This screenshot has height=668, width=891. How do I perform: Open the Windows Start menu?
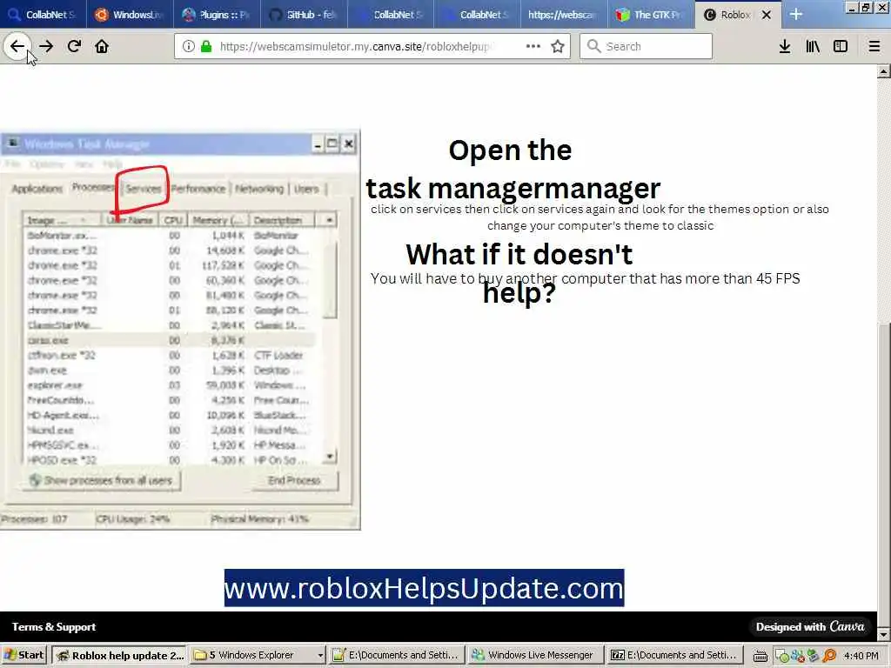(23, 656)
